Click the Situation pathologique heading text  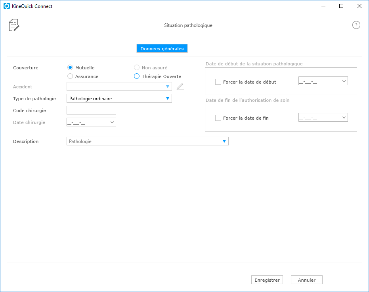pos(188,25)
